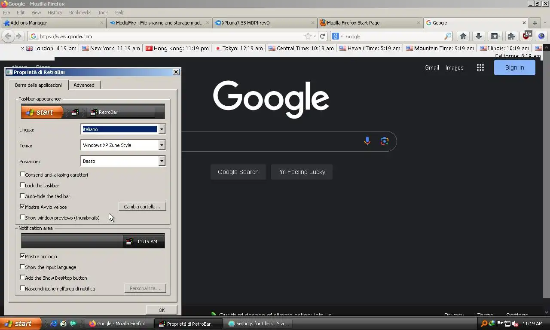
Task: Switch to the Advanced tab
Action: tap(84, 85)
